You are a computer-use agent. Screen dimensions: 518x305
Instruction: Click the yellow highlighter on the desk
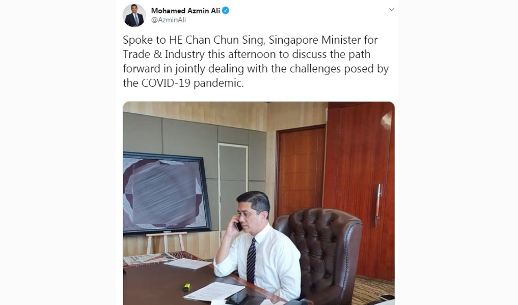click(186, 287)
